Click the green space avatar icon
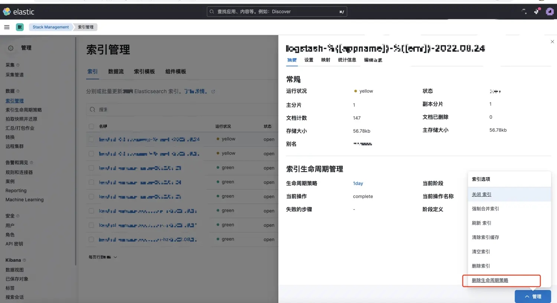The width and height of the screenshot is (557, 303). tap(20, 27)
